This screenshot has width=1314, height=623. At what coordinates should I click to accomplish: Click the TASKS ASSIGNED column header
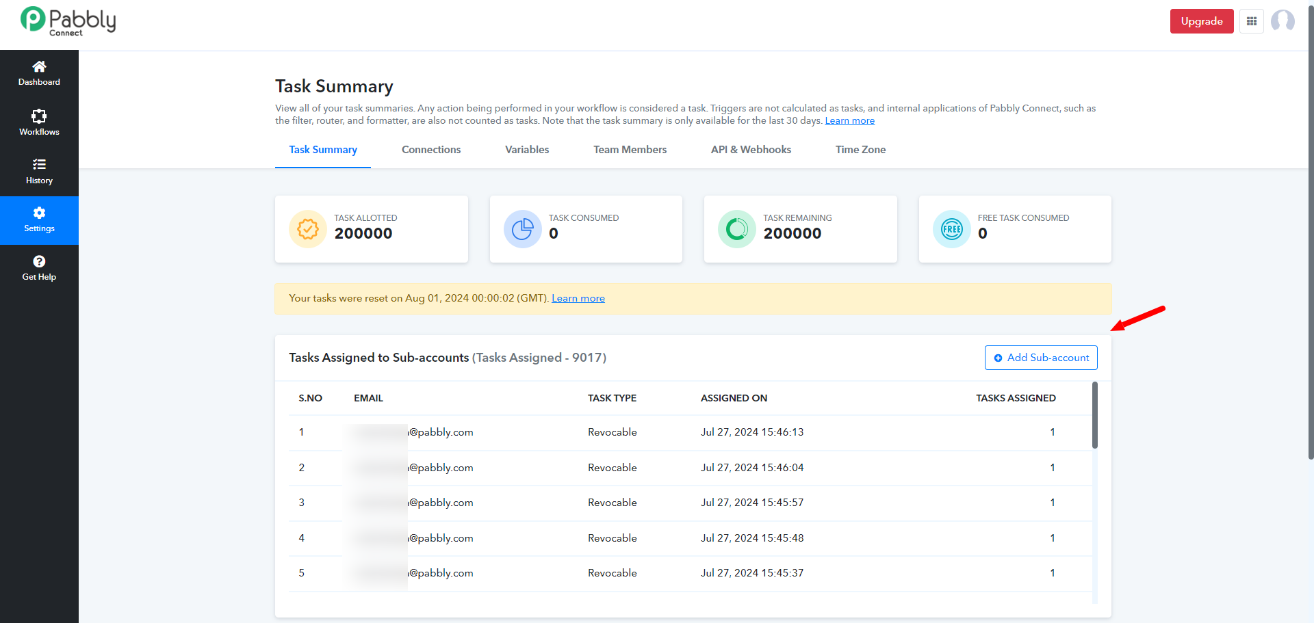(1016, 398)
